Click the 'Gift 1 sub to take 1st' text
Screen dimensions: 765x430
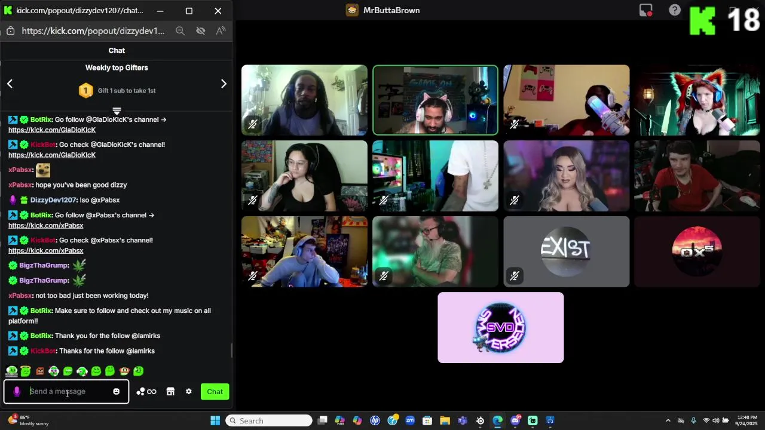click(127, 91)
